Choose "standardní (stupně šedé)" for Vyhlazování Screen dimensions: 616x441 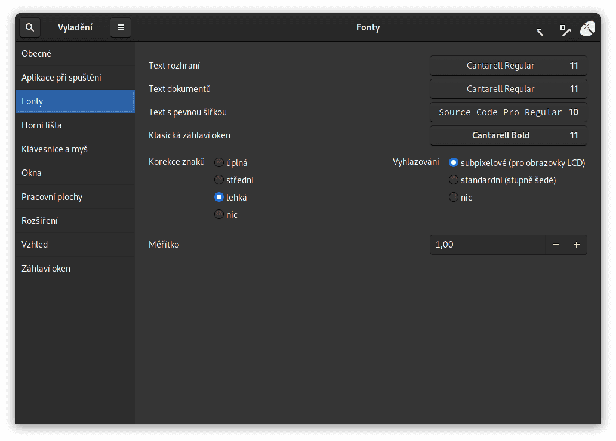454,180
